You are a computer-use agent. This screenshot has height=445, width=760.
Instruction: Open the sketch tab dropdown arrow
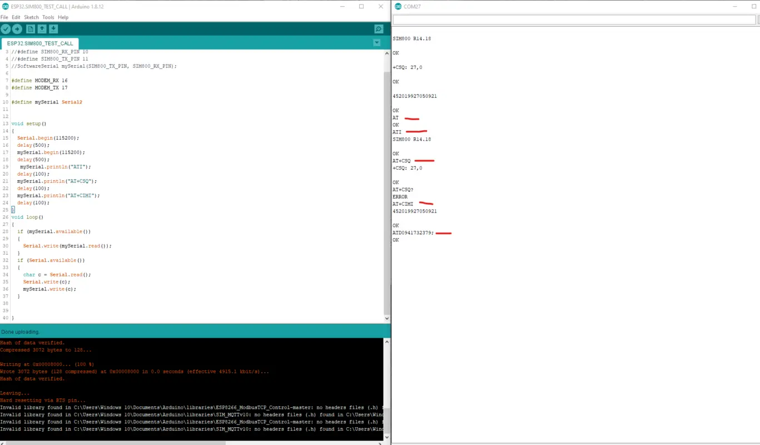point(377,43)
